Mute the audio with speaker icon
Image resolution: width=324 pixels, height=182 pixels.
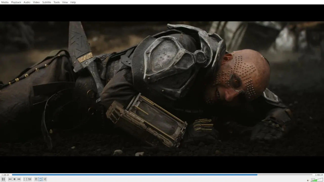[x=308, y=180]
